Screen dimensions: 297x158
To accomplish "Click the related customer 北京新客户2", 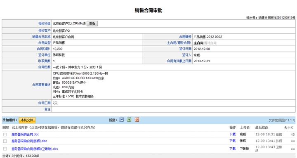I will pos(61,31).
